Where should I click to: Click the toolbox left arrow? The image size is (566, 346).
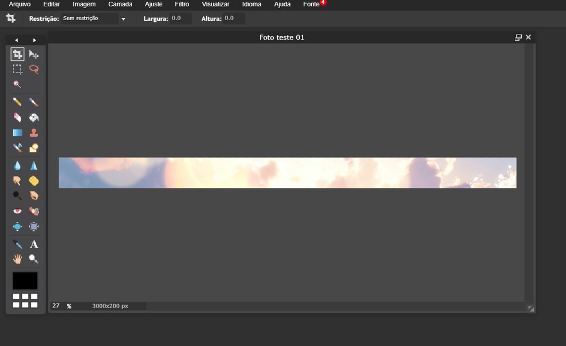tap(17, 40)
